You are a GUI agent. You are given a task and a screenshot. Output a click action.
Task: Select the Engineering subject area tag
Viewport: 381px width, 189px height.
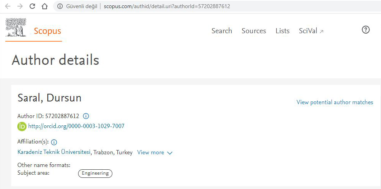[95, 173]
